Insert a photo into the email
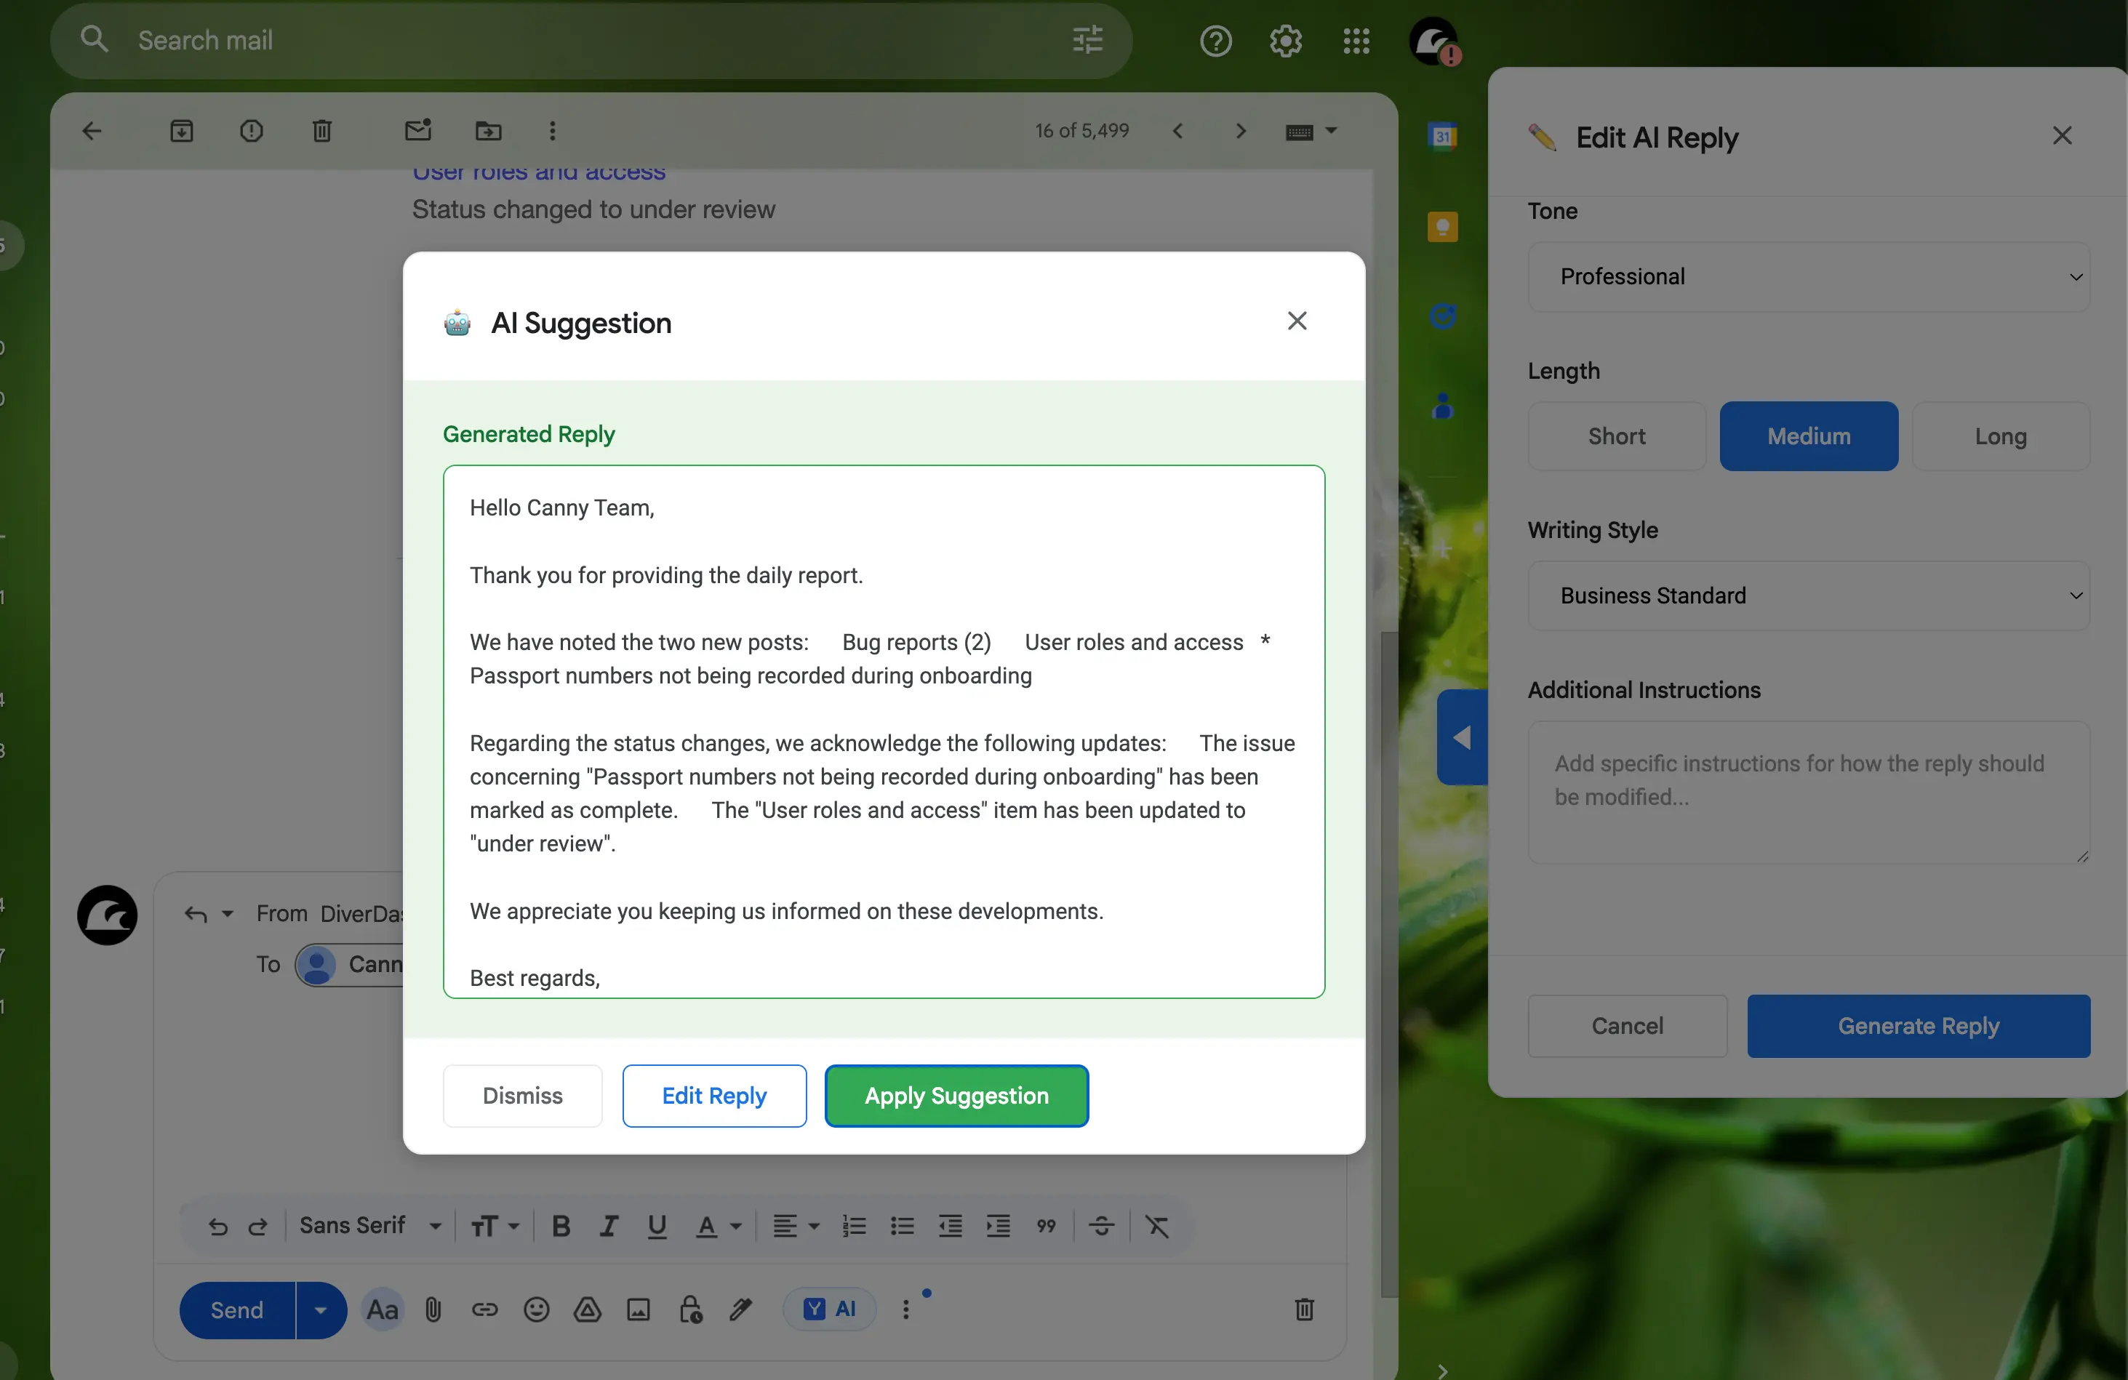The height and width of the screenshot is (1380, 2128). (638, 1309)
